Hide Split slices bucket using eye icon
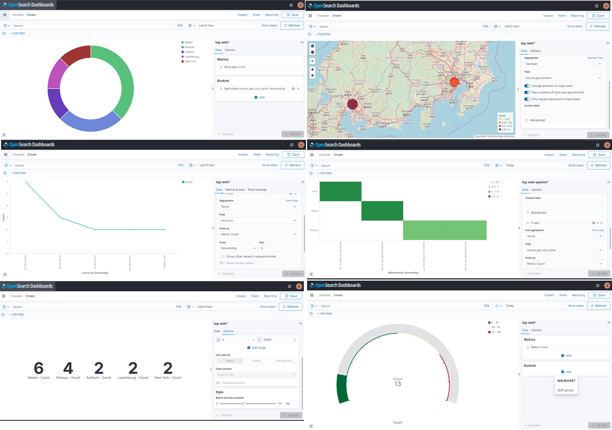Screen dimensions: 612x430 click(x=293, y=89)
